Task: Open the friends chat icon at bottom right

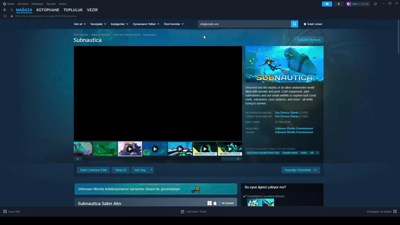Action: 395,212
